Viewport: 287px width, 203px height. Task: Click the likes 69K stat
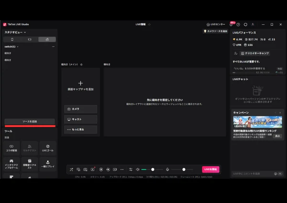[237, 45]
